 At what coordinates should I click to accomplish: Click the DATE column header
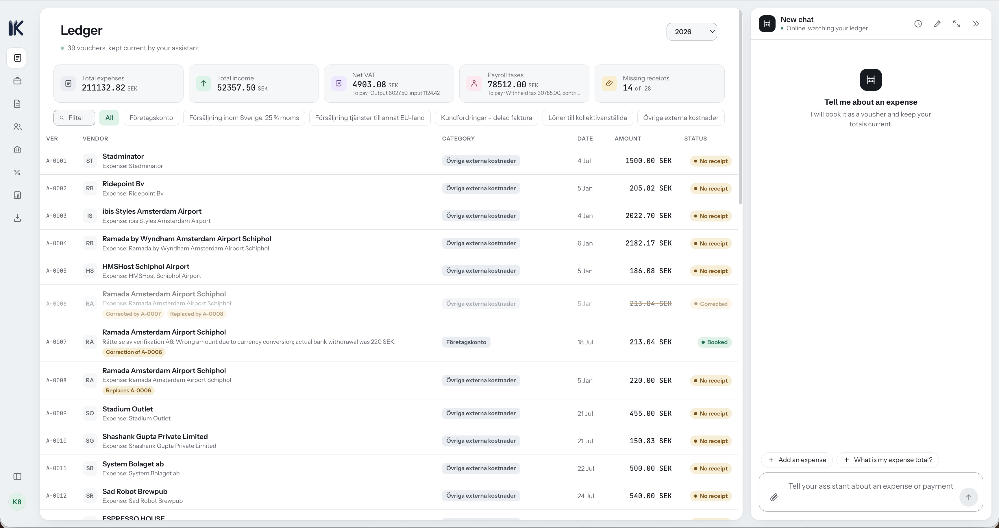(585, 139)
